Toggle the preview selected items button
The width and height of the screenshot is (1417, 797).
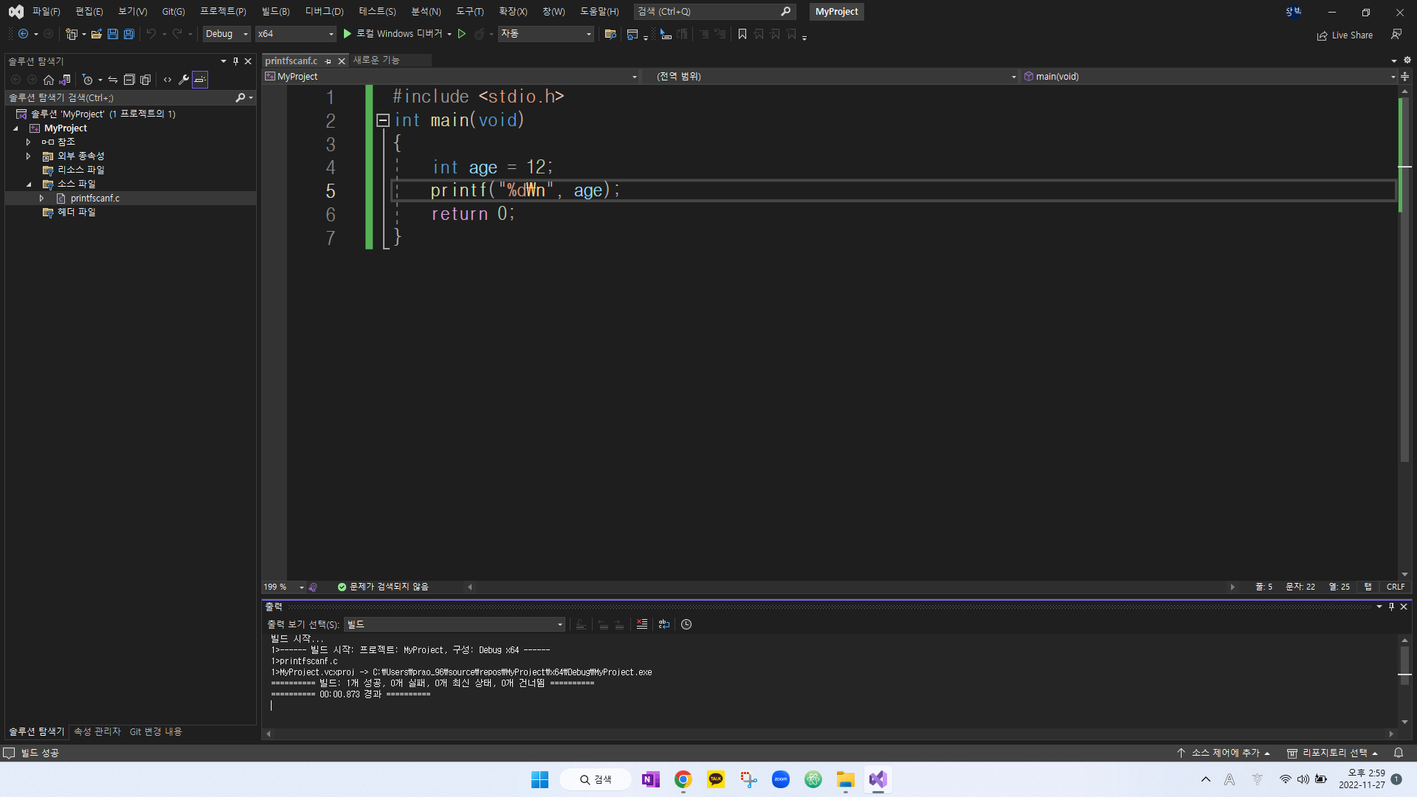[200, 80]
